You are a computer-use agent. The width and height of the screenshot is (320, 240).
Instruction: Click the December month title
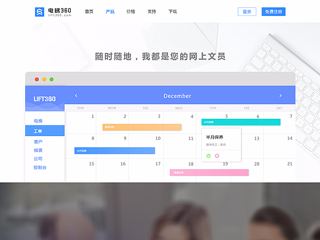point(177,96)
